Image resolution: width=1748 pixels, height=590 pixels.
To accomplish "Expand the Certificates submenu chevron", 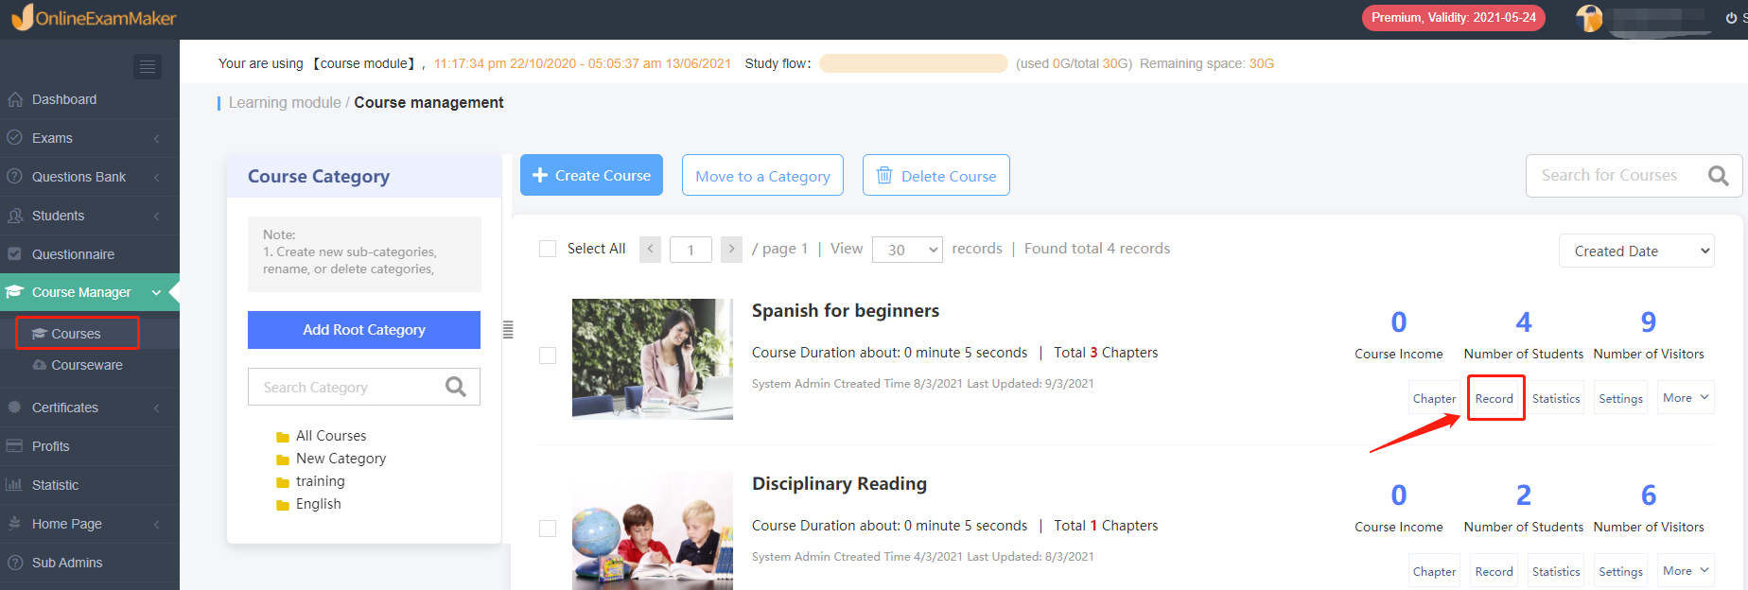I will [x=156, y=408].
